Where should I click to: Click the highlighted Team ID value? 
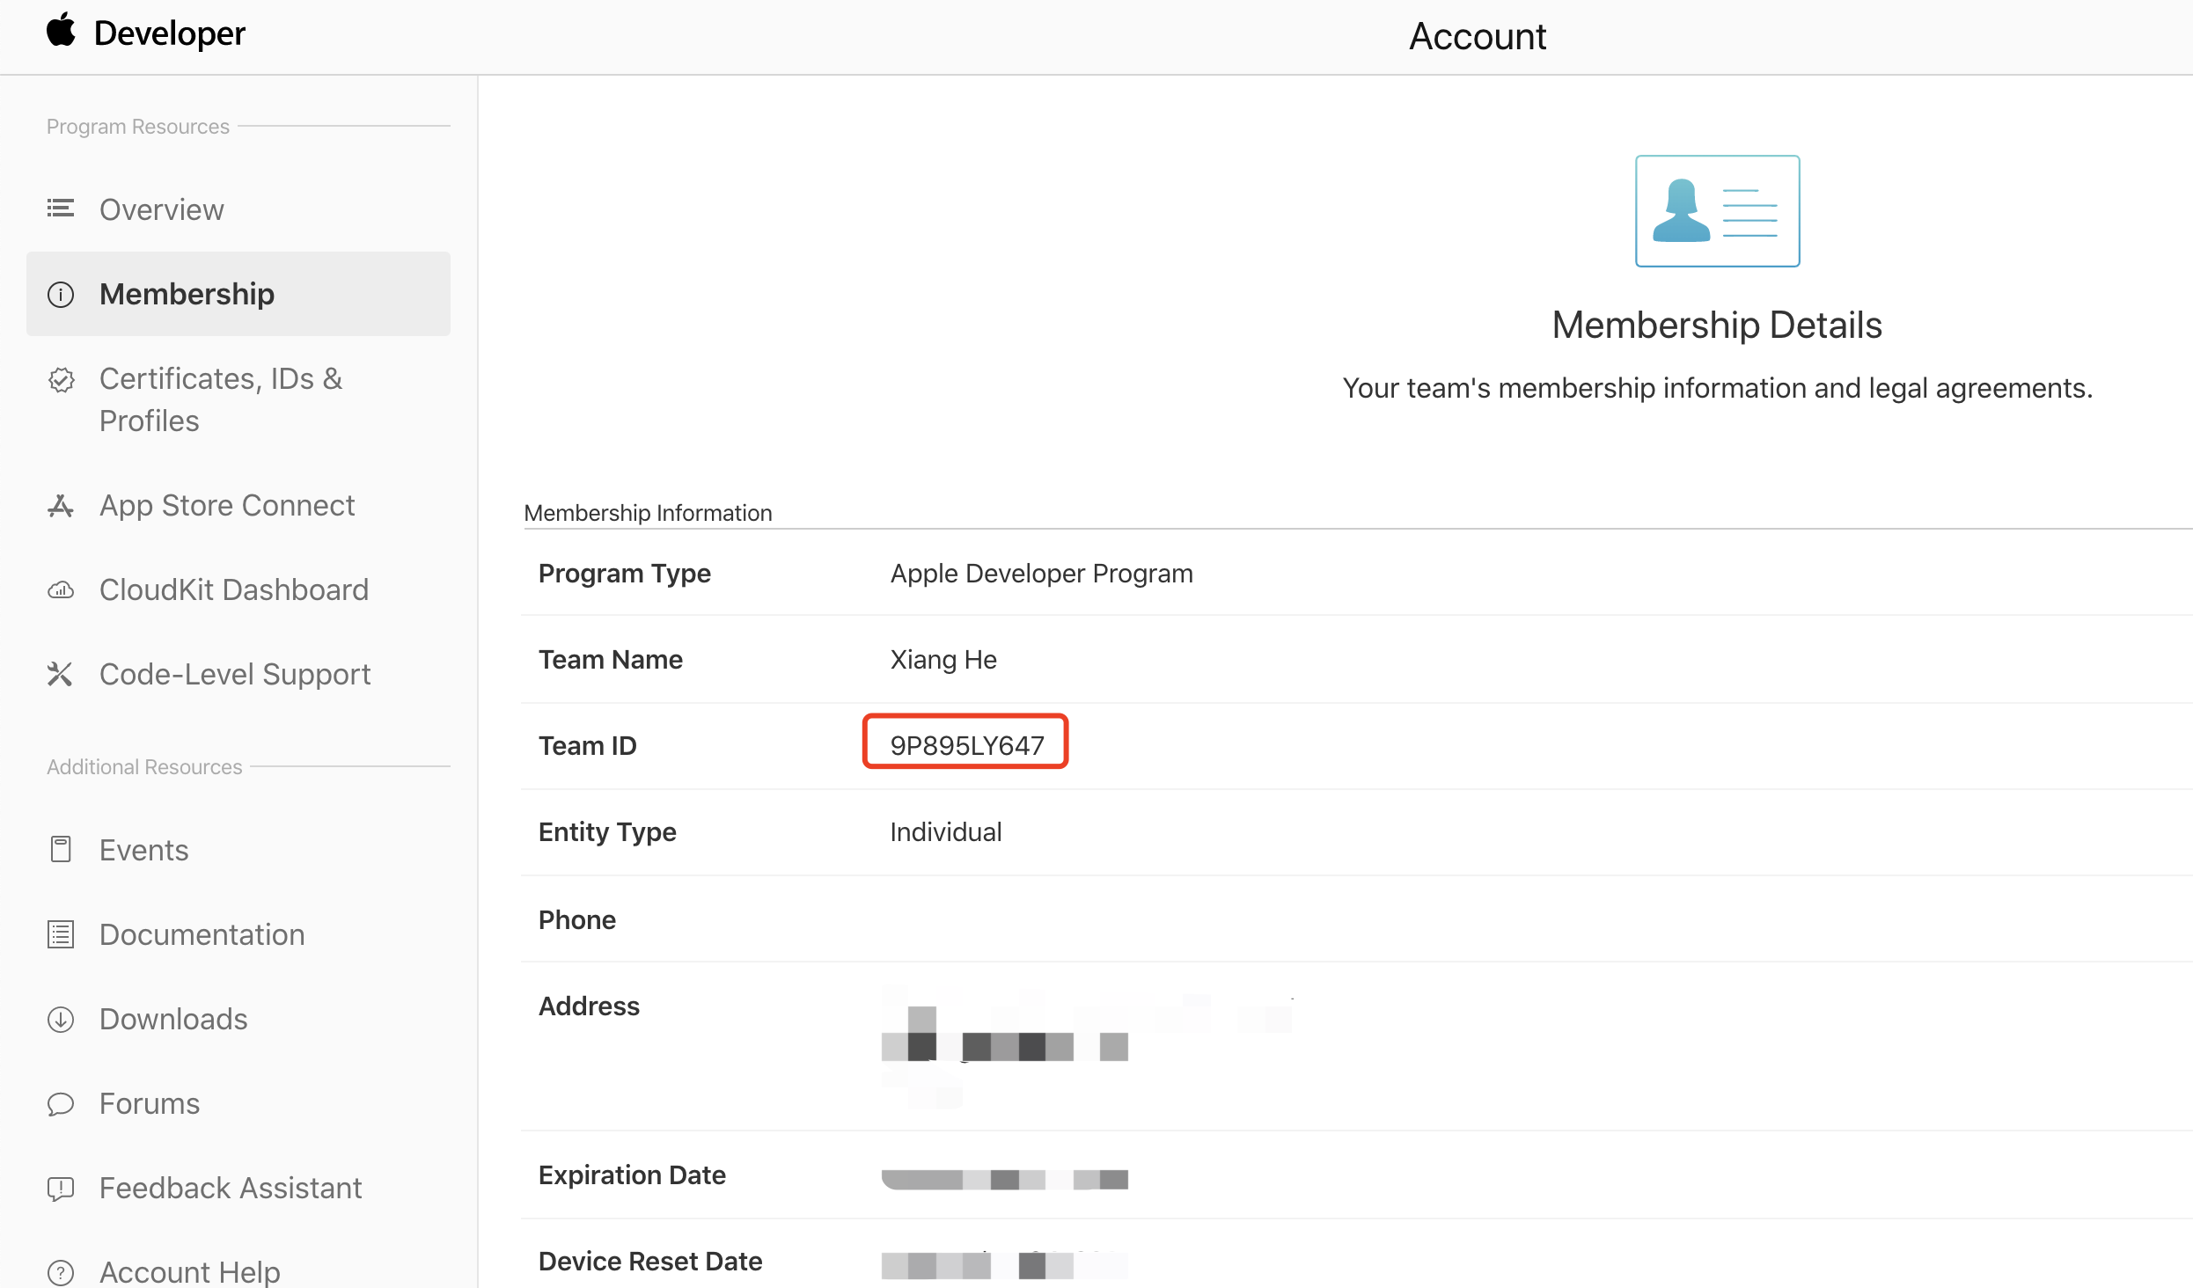(x=966, y=745)
